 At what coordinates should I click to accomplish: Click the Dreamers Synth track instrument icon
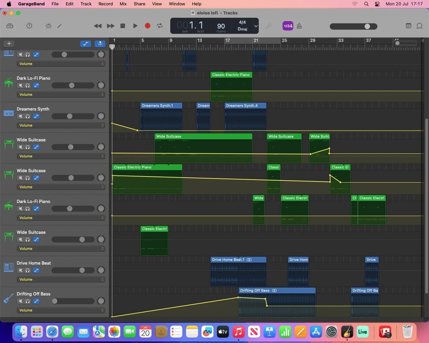coord(9,113)
